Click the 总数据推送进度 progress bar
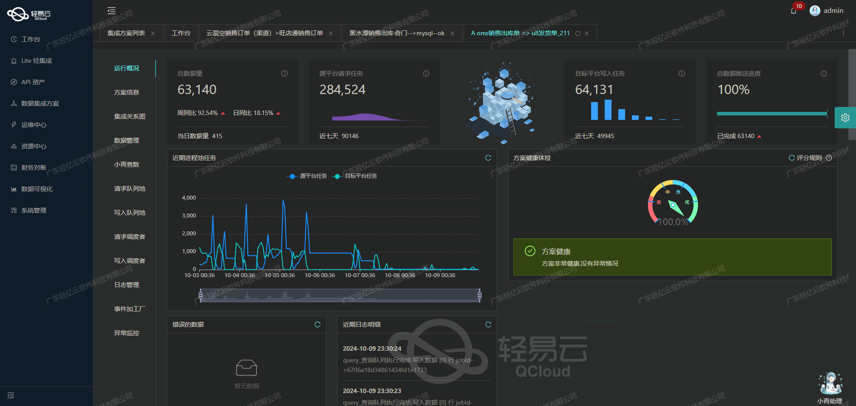Image resolution: width=856 pixels, height=406 pixels. 772,114
